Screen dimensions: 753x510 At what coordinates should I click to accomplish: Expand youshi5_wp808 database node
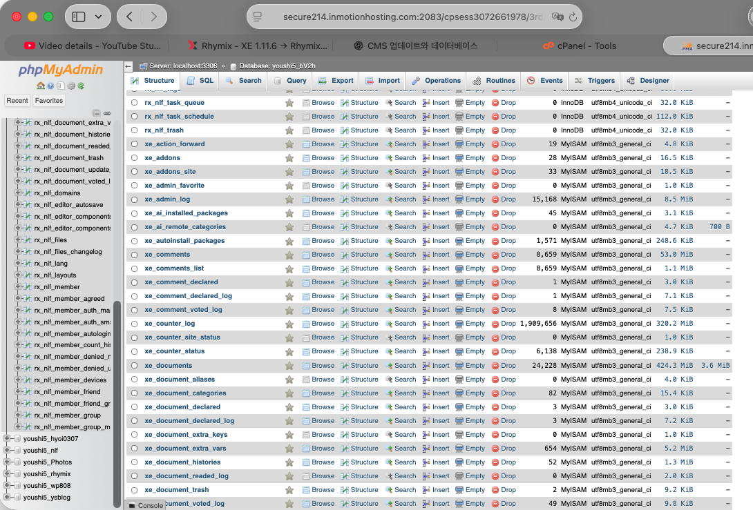7,485
